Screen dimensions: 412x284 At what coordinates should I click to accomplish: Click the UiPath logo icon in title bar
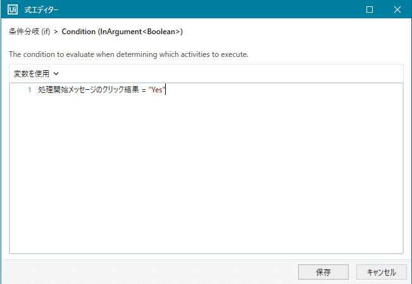(x=13, y=9)
